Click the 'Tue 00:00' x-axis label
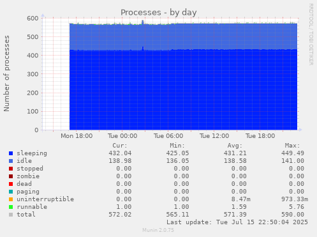 coord(122,136)
